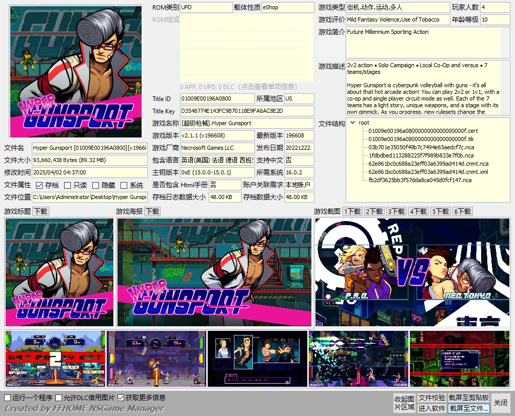This screenshot has height=416, width=515.
Task: Toggle the 存档 file attribute checkbox
Action: [x=39, y=185]
